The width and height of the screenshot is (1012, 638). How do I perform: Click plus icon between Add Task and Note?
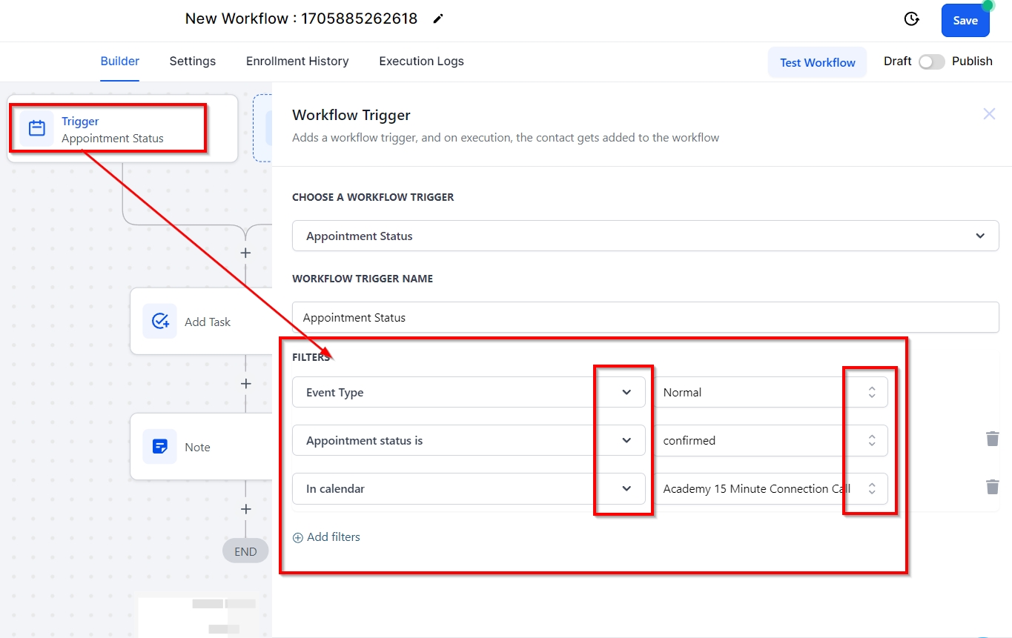[245, 384]
